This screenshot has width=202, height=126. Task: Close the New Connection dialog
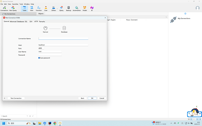[x=105, y=18]
